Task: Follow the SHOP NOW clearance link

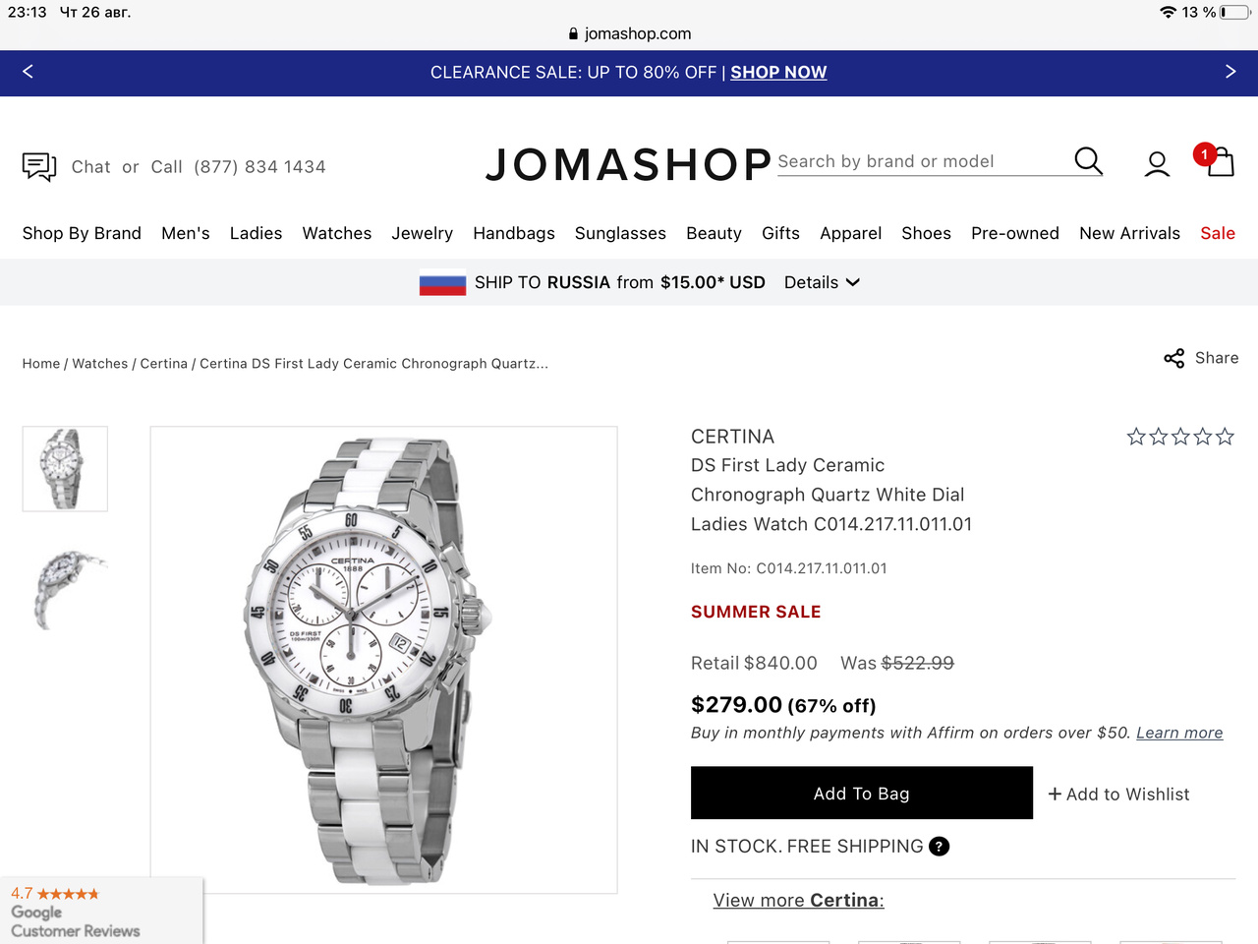Action: point(778,73)
